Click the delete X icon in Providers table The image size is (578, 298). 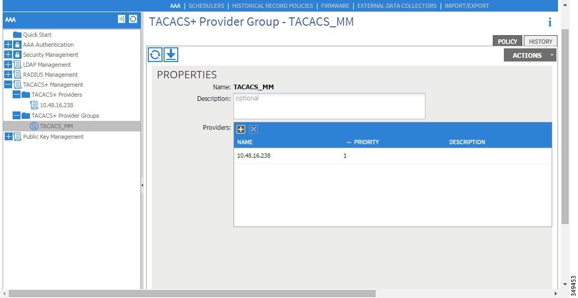253,129
